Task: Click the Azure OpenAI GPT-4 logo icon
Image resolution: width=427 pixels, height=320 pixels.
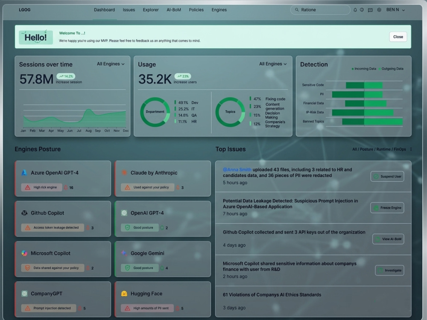Action: click(24, 172)
